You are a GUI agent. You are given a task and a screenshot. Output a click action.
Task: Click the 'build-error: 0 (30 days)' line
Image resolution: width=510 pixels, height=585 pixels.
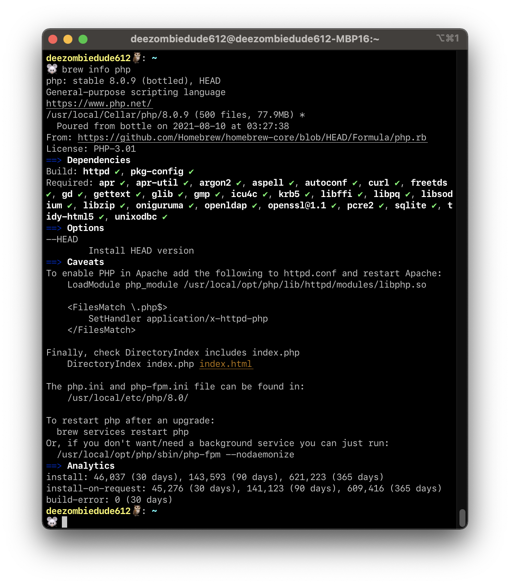click(x=109, y=500)
